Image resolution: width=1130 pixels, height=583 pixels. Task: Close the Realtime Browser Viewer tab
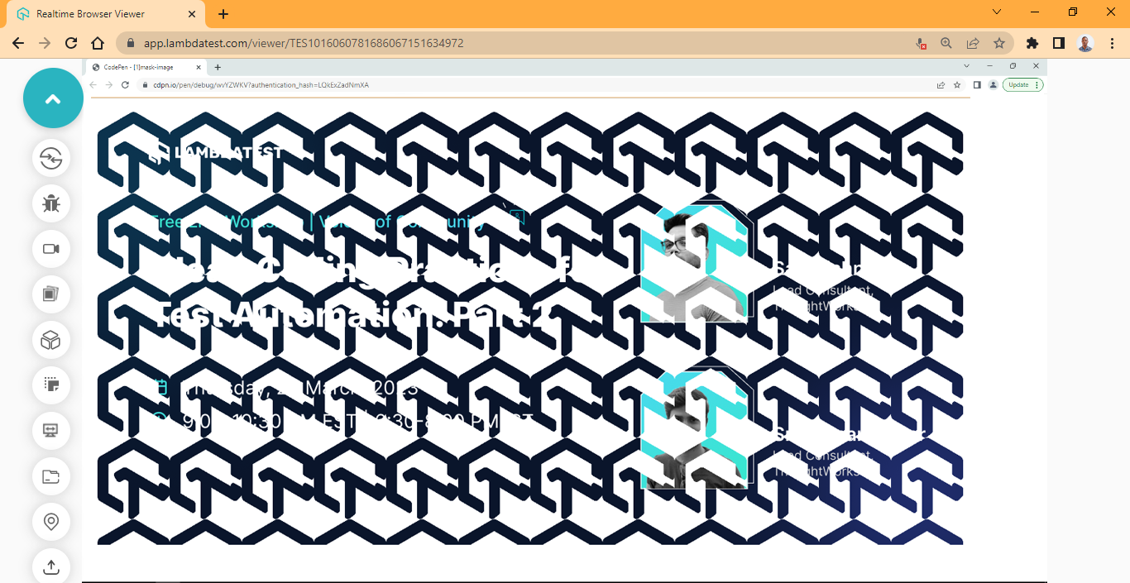click(192, 14)
